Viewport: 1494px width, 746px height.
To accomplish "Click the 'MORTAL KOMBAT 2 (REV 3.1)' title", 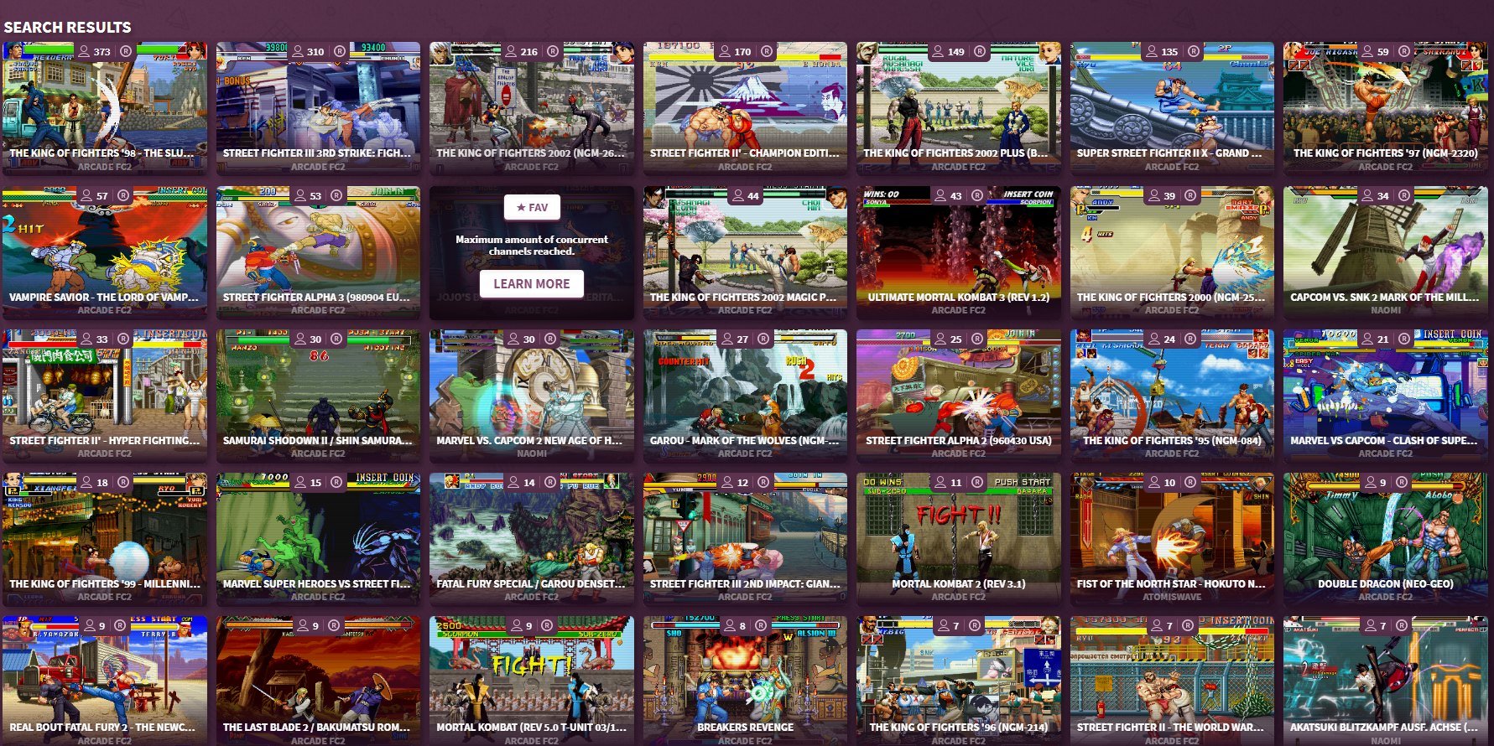I will 959,583.
